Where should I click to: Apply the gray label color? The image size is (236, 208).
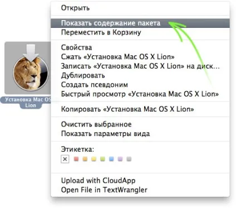(x=129, y=159)
